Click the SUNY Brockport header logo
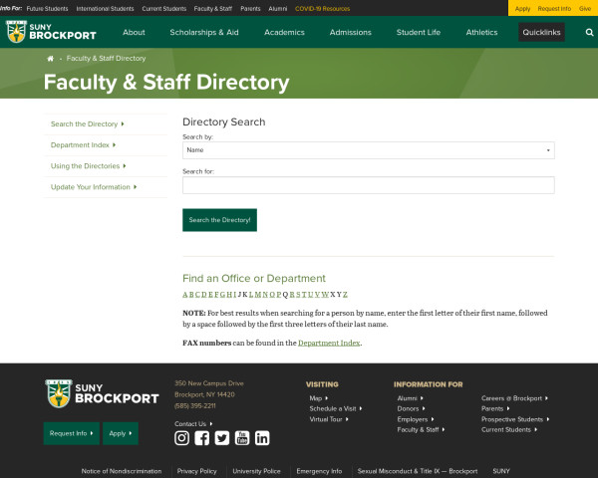The height and width of the screenshot is (478, 598). point(51,32)
